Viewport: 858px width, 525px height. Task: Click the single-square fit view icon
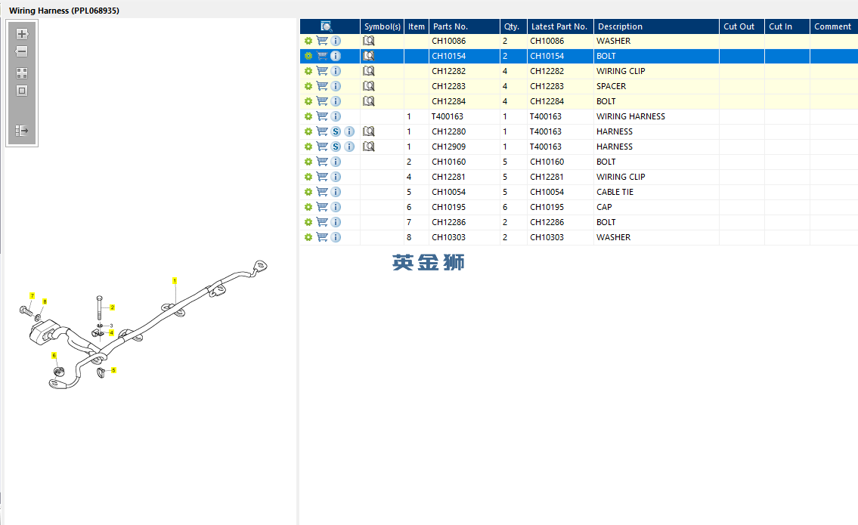pyautogui.click(x=22, y=91)
